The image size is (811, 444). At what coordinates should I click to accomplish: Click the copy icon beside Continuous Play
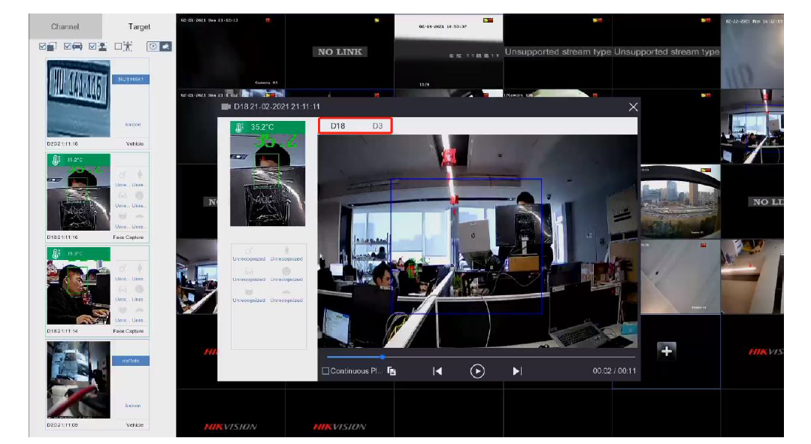[392, 371]
